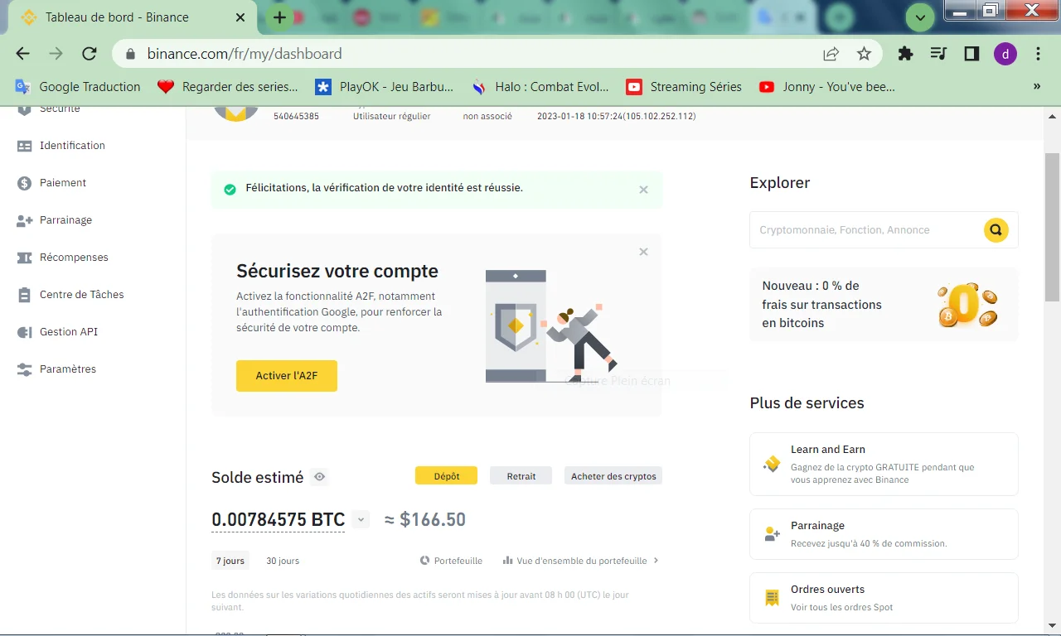Screen dimensions: 1061x636
Task: Expand Vue d'ensemble du portefeuille chevron
Action: pos(656,561)
